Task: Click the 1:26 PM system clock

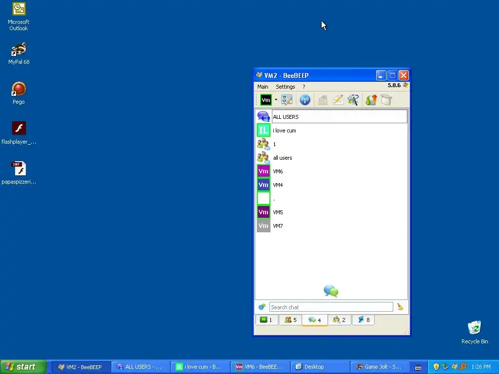Action: (x=481, y=367)
